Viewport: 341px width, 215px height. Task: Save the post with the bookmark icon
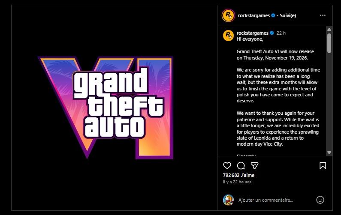pyautogui.click(x=323, y=165)
